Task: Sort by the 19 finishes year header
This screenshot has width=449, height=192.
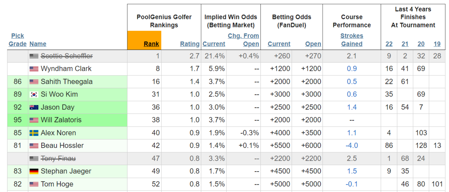Action: pos(437,44)
